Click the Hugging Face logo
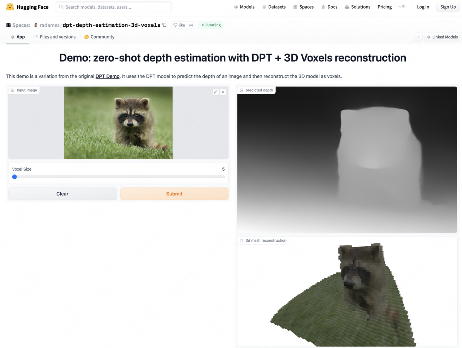The width and height of the screenshot is (462, 348). (27, 7)
